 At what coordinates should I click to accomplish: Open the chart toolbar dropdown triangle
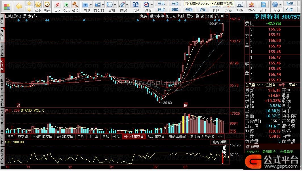227,16
